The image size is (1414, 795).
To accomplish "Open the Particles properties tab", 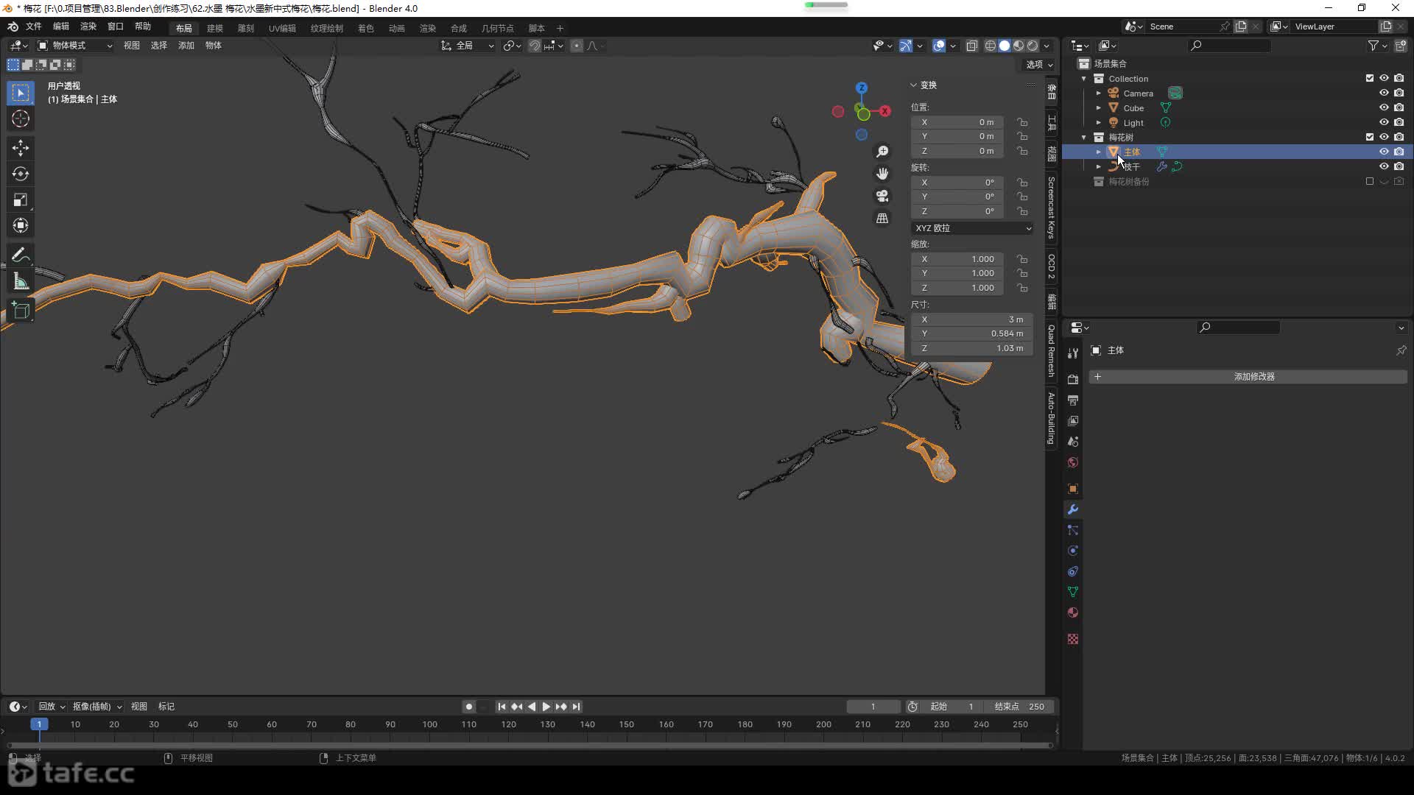I will pyautogui.click(x=1073, y=530).
